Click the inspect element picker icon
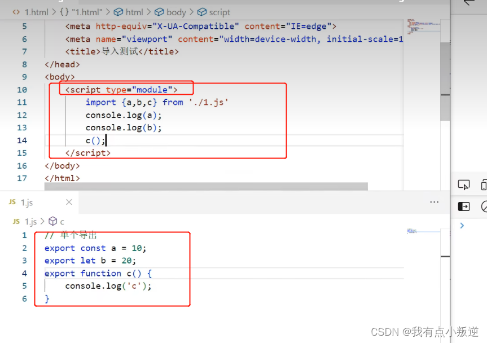 tap(464, 185)
